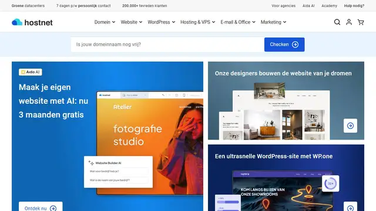Screen dimensions: 376x211
Task: Click the Ontdek nu button
Action: tap(41, 207)
